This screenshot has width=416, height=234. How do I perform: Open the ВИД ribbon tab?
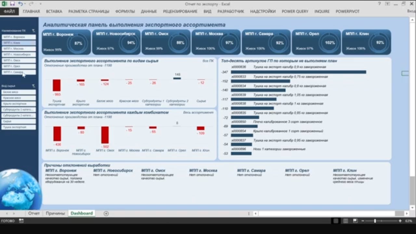(207, 11)
